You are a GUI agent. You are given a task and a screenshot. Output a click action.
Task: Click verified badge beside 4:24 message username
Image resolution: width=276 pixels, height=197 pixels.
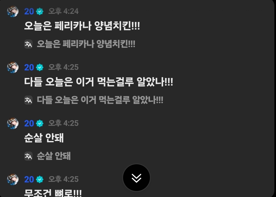[x=40, y=11]
